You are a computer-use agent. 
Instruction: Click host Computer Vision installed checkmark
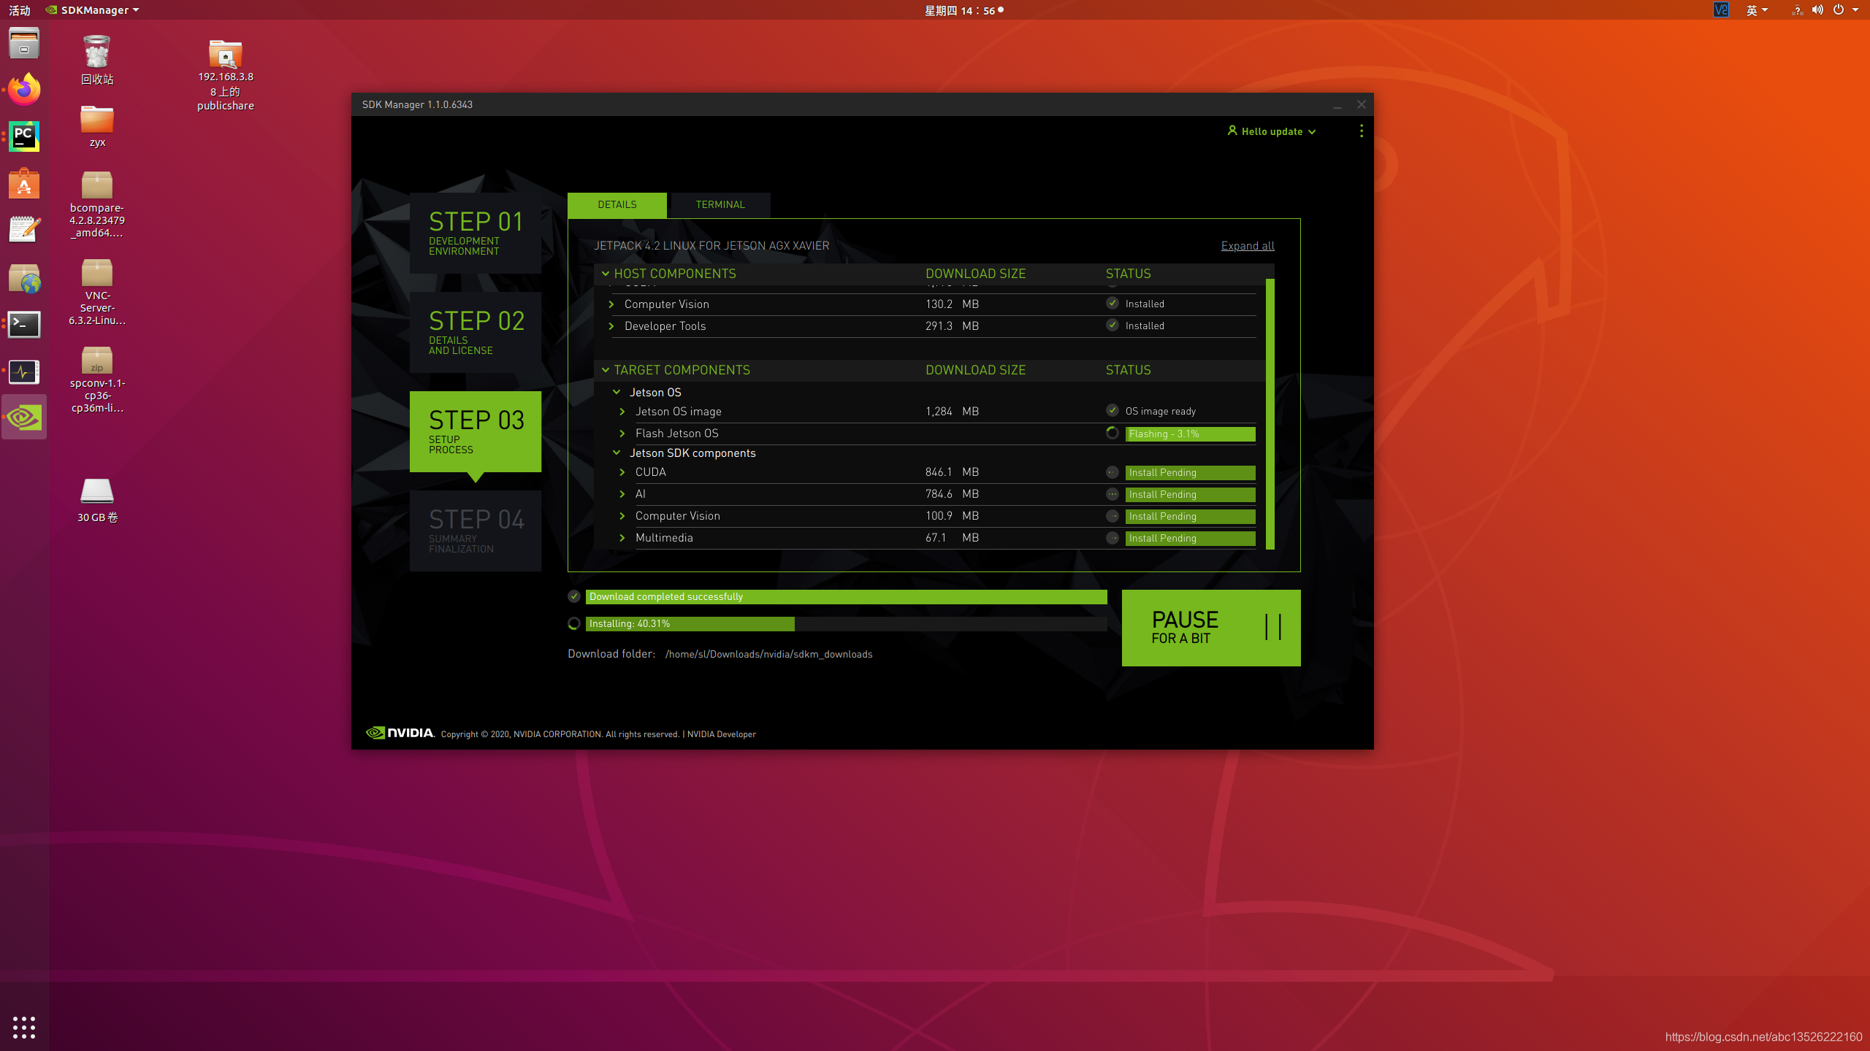(x=1112, y=303)
